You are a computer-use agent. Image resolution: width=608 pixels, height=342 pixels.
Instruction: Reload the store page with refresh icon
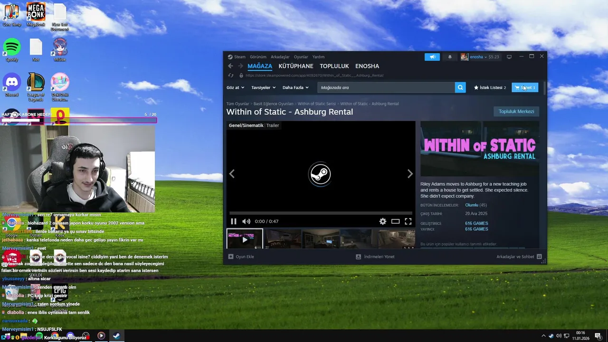tap(231, 76)
